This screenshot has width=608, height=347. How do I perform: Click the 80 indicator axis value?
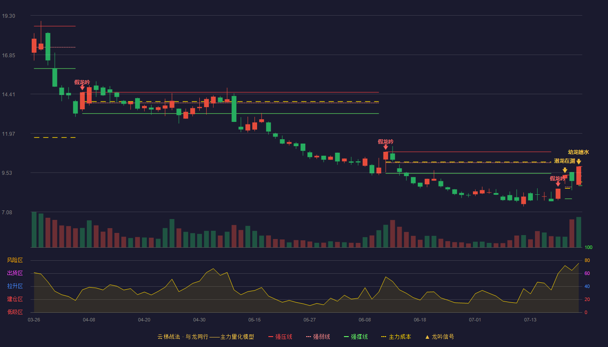point(587,260)
